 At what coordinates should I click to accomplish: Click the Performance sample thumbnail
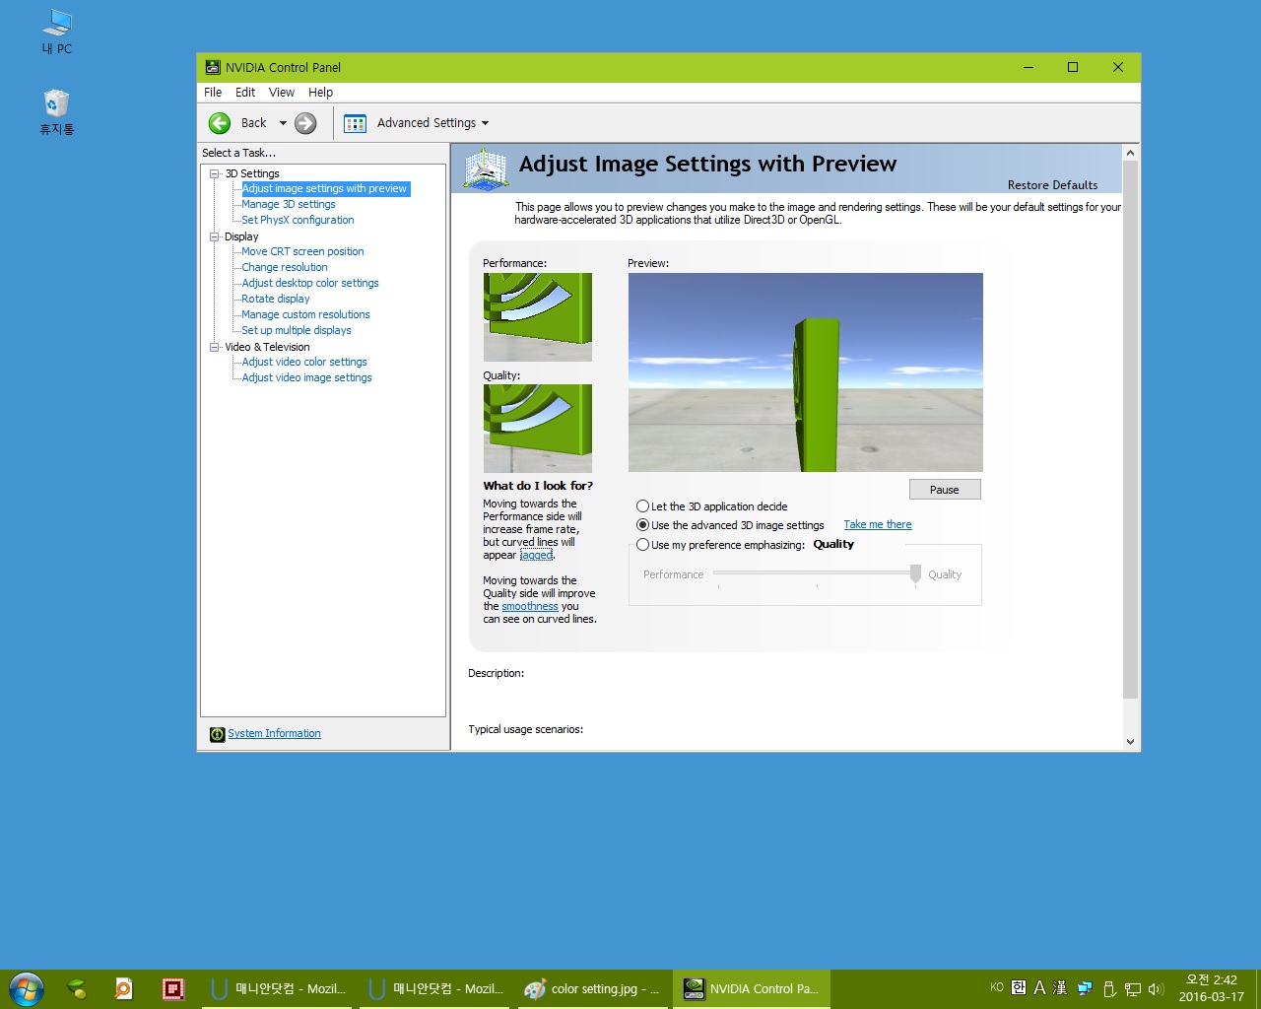(538, 317)
